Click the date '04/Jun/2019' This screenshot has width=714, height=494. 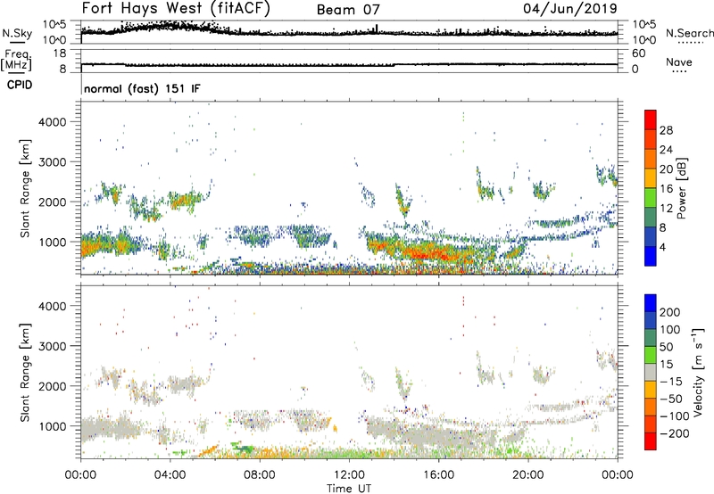point(570,9)
